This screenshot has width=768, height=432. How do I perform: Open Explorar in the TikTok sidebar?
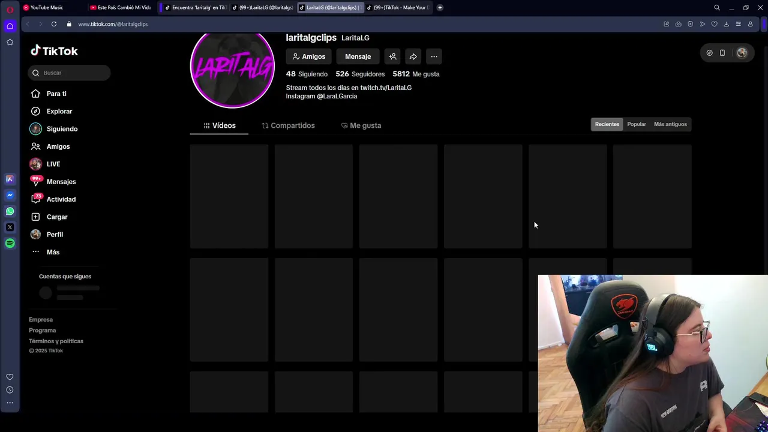coord(59,111)
